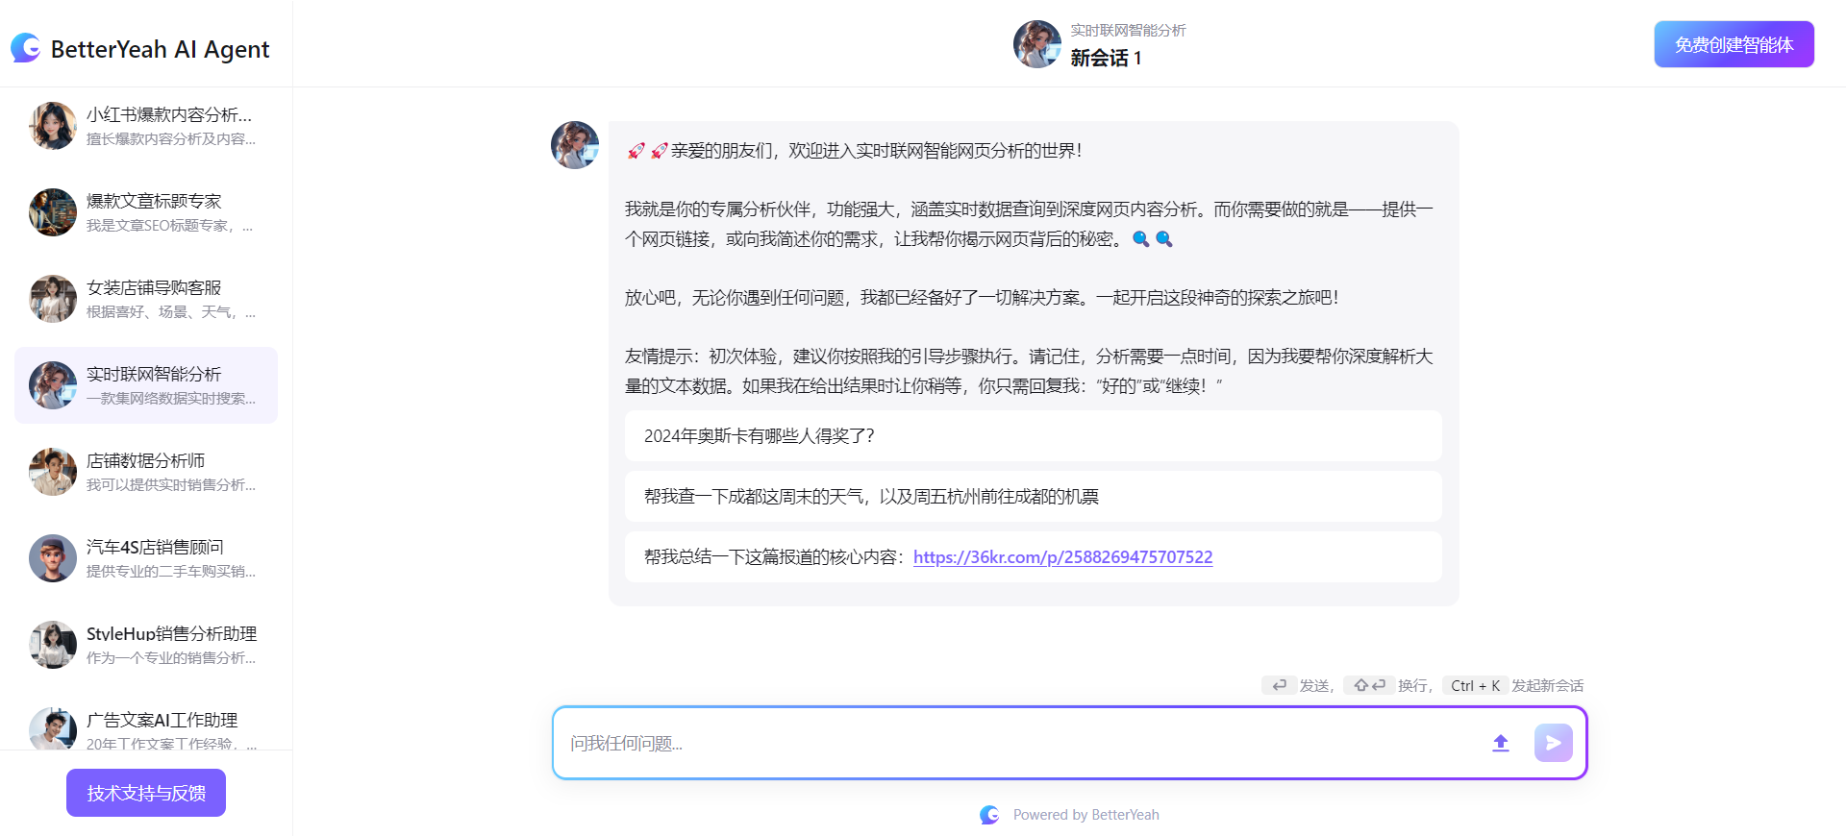Click the 免费创建智能体 button

coord(1734,44)
